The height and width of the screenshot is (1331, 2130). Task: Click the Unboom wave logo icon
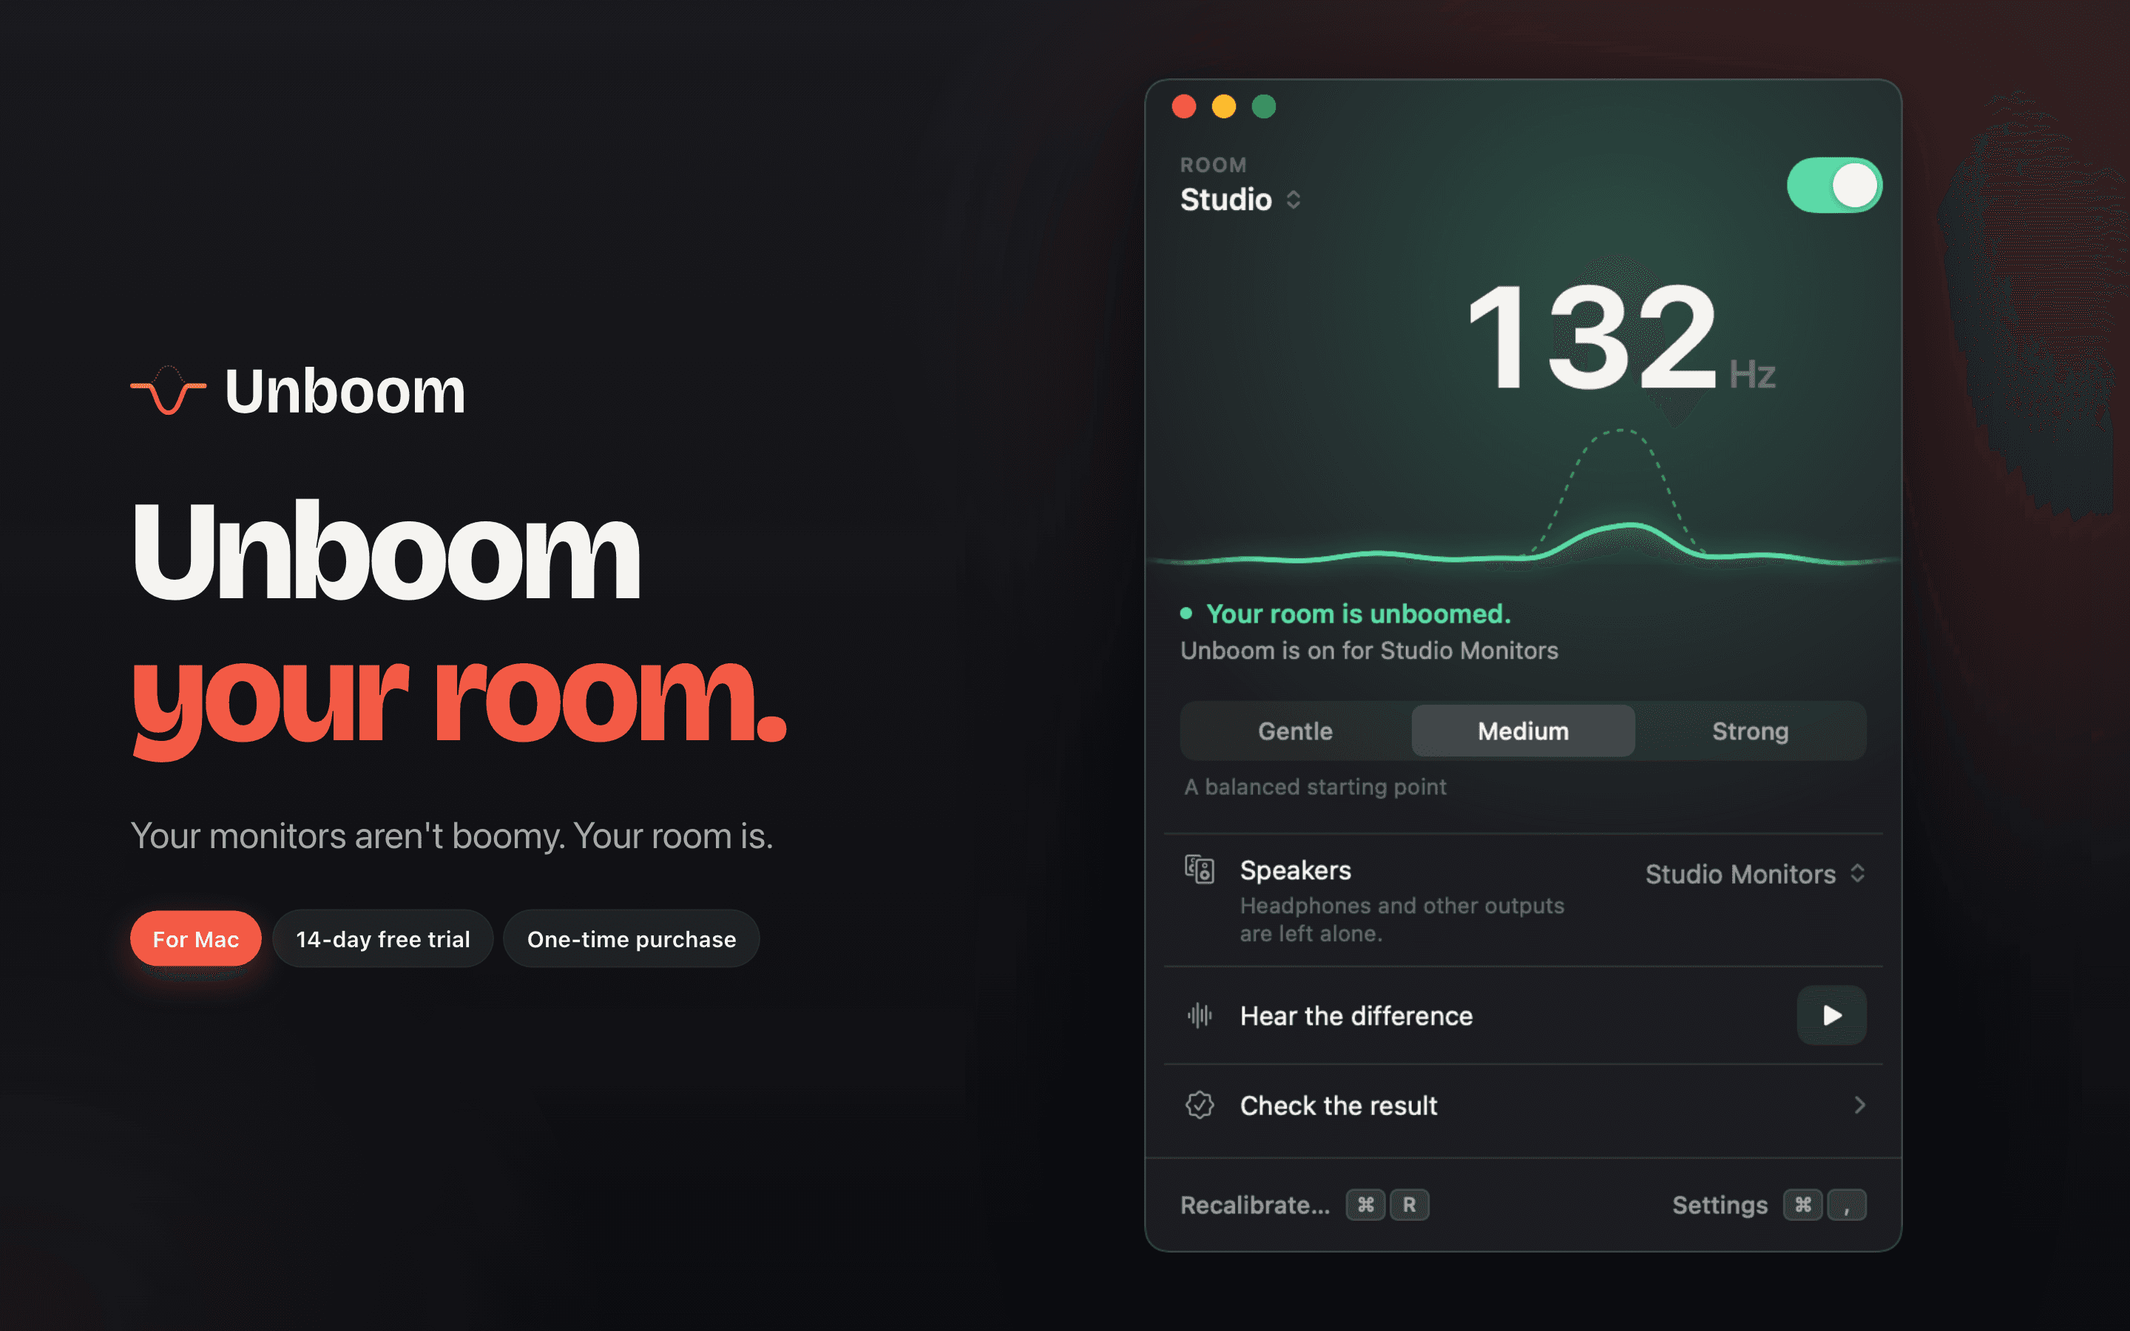coord(168,390)
